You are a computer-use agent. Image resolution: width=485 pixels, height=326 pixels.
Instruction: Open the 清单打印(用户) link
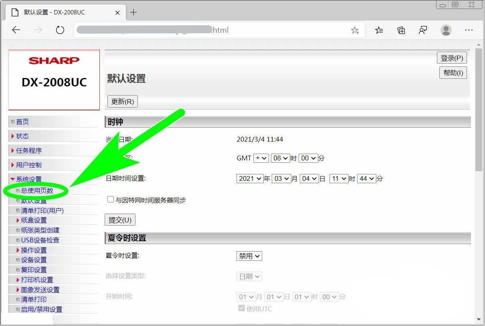[42, 210]
